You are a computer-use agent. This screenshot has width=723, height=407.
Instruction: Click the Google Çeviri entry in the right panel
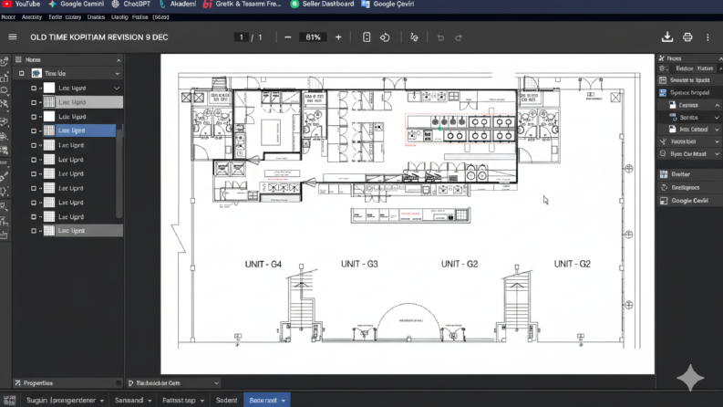click(689, 201)
